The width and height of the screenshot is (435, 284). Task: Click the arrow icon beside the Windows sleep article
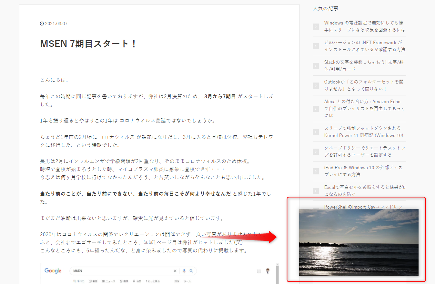(x=315, y=26)
